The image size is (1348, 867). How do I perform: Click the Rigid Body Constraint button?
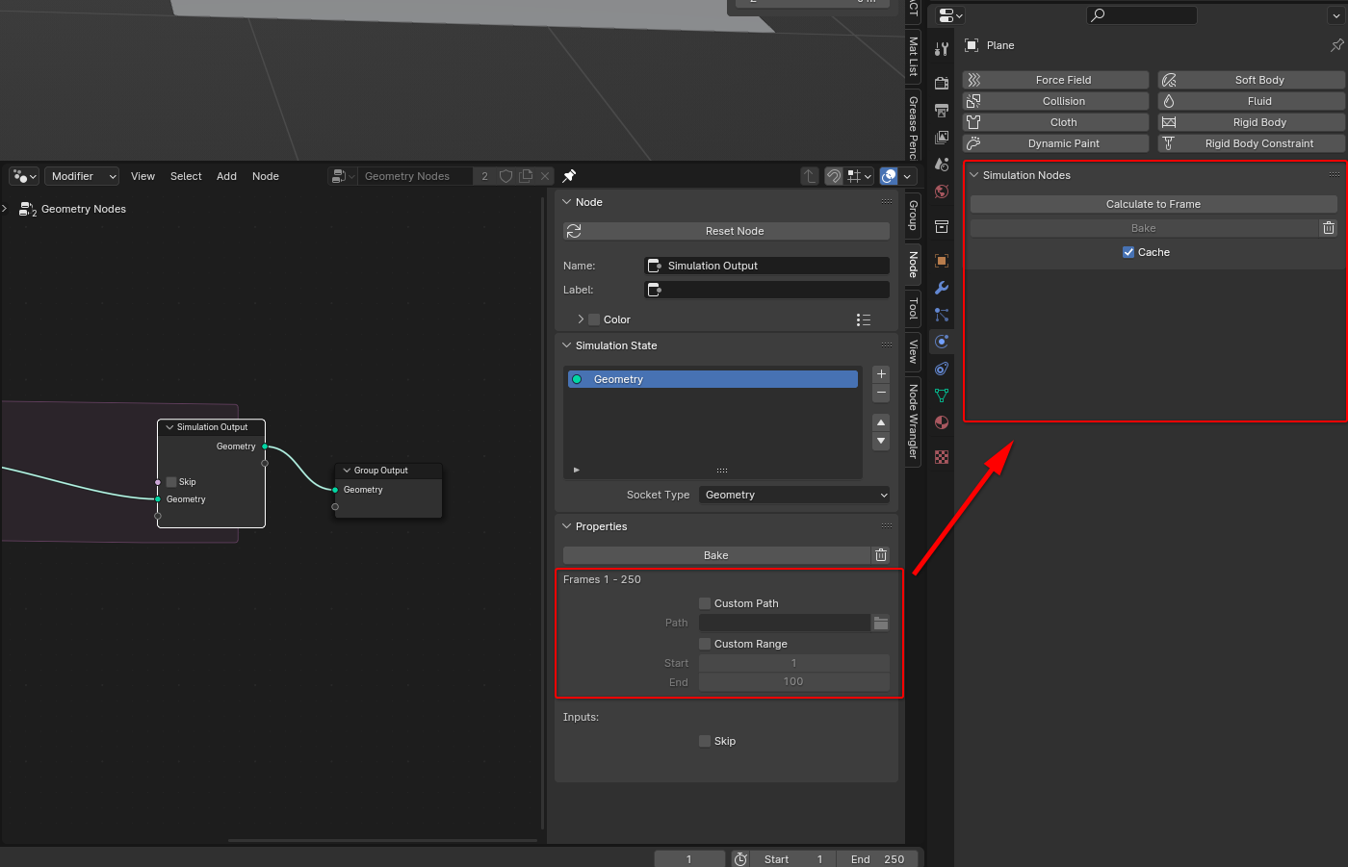pyautogui.click(x=1252, y=143)
